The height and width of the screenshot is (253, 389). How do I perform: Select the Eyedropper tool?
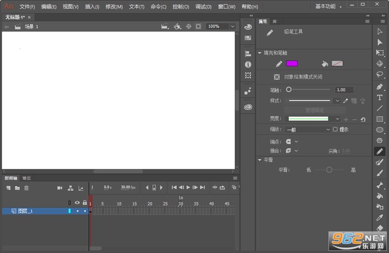[x=379, y=218]
